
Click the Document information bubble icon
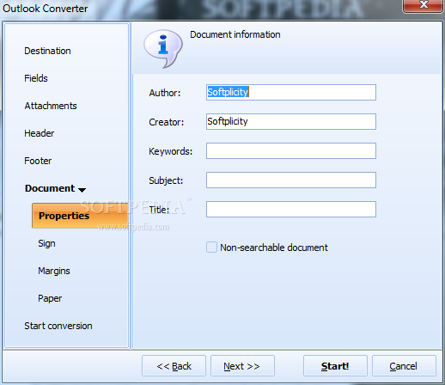click(163, 49)
